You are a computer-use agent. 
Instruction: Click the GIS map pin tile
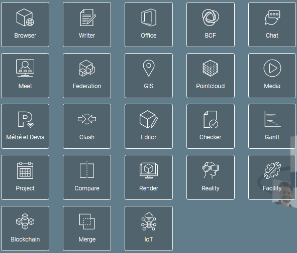pyautogui.click(x=149, y=76)
